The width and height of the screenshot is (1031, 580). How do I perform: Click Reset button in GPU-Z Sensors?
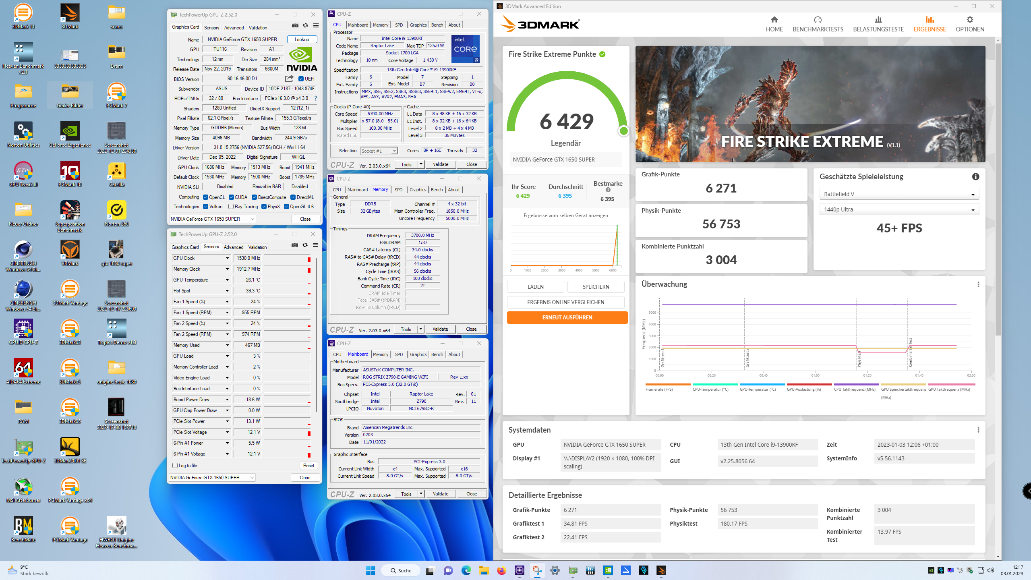pos(308,466)
